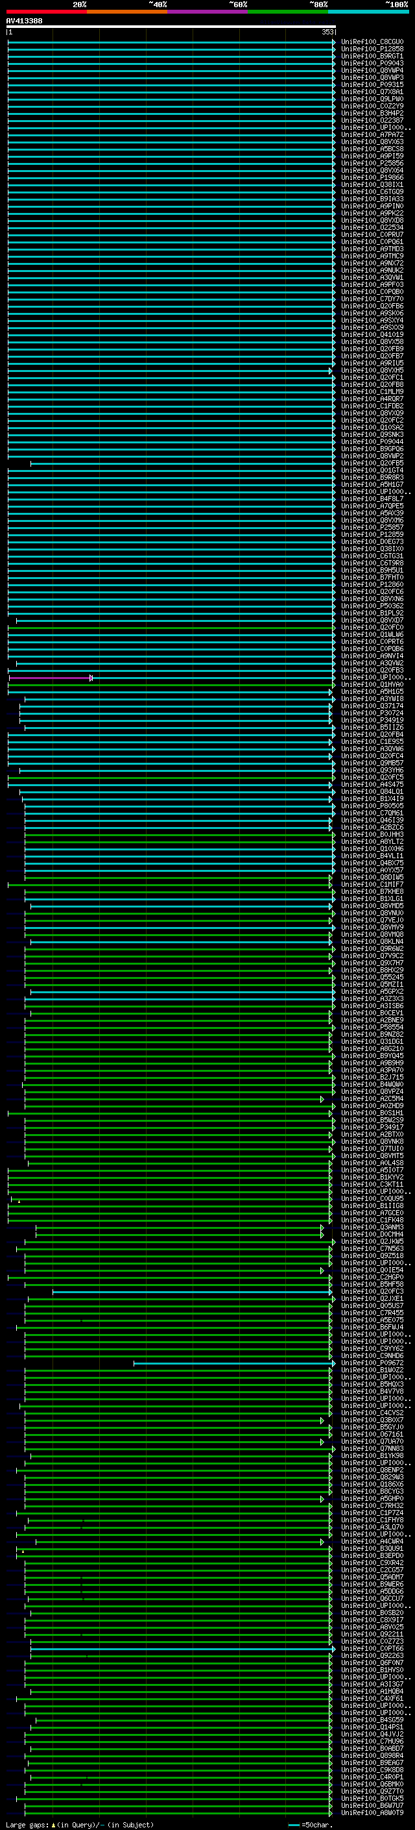415x1830 pixels.
Task: Select UniRef100_C0PT66 label
Action: [x=372, y=1648]
